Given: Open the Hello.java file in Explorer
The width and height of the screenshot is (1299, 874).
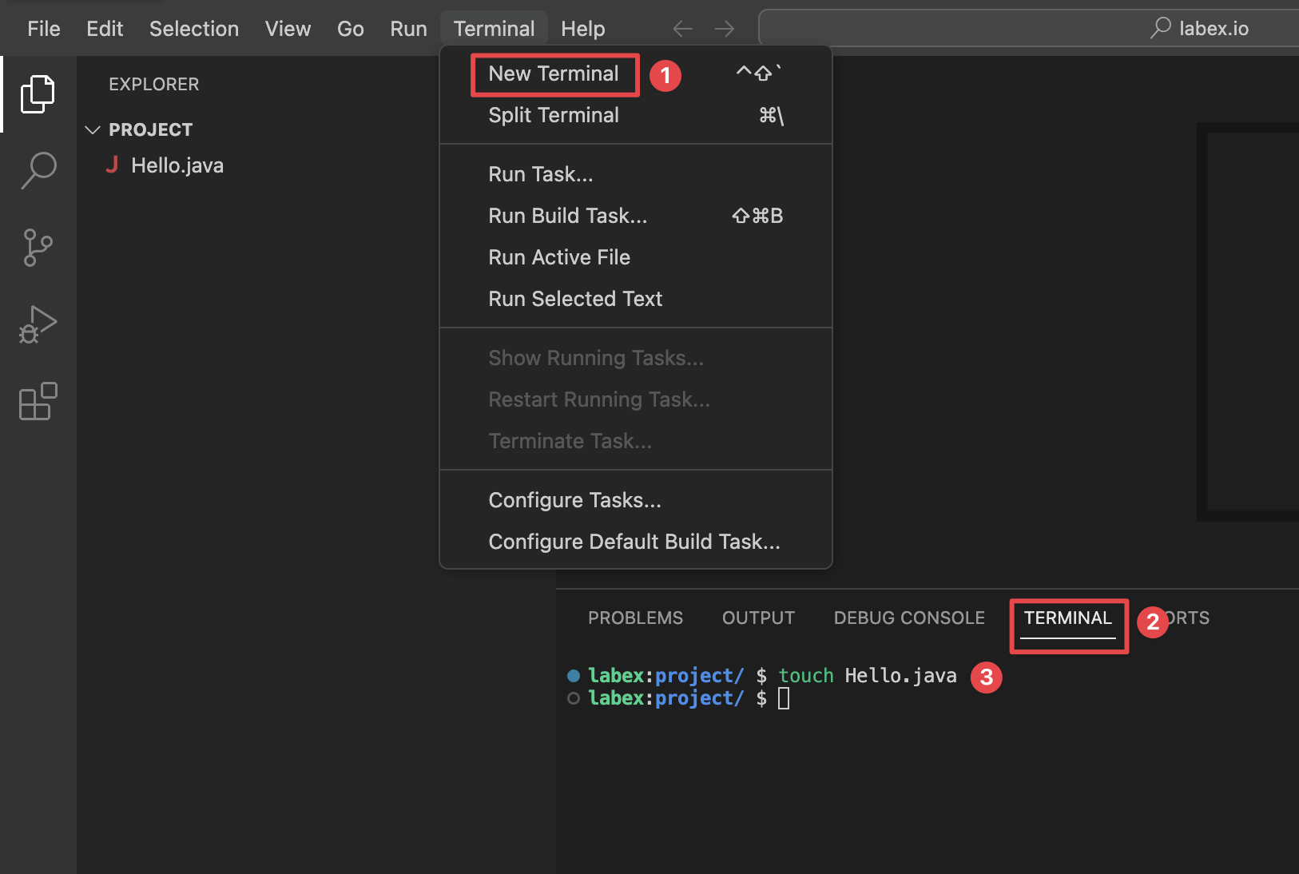Looking at the screenshot, I should click(177, 165).
